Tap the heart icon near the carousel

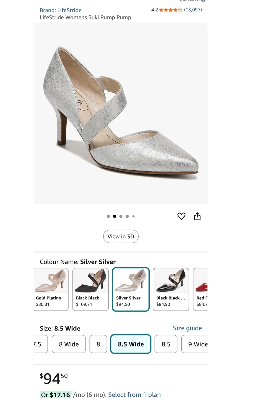tap(181, 216)
